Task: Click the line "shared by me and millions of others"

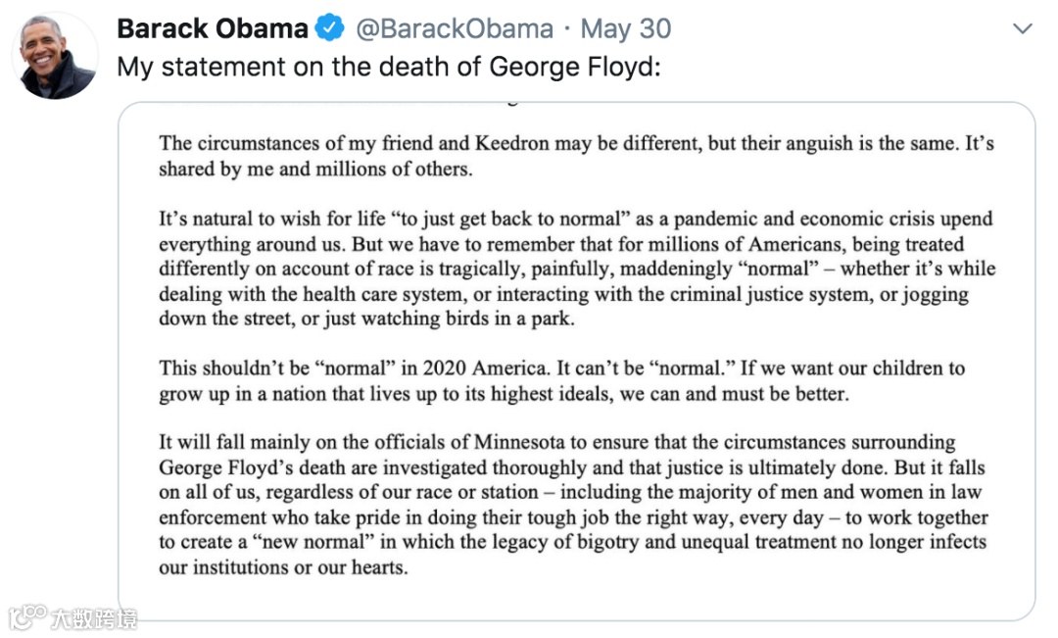Action: (315, 169)
